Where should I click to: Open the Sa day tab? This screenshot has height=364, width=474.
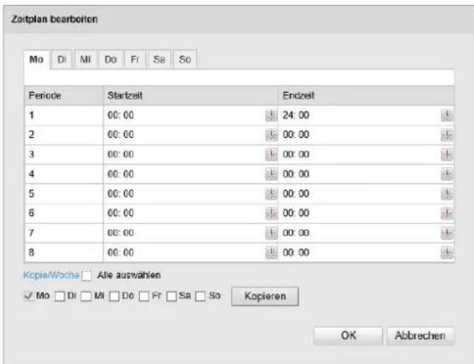click(x=159, y=59)
